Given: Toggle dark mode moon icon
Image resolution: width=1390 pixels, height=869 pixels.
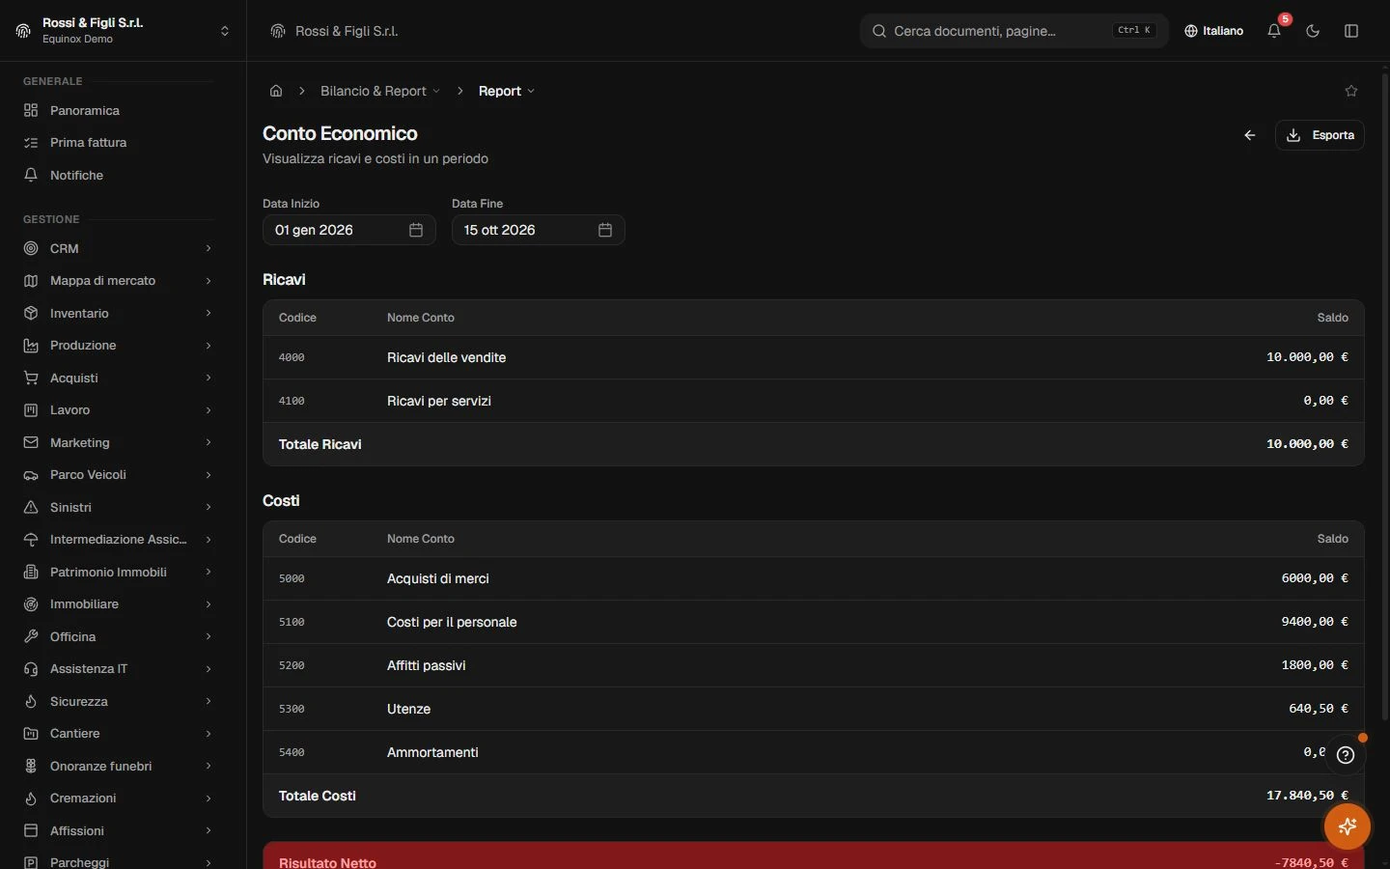Looking at the screenshot, I should pos(1313,31).
